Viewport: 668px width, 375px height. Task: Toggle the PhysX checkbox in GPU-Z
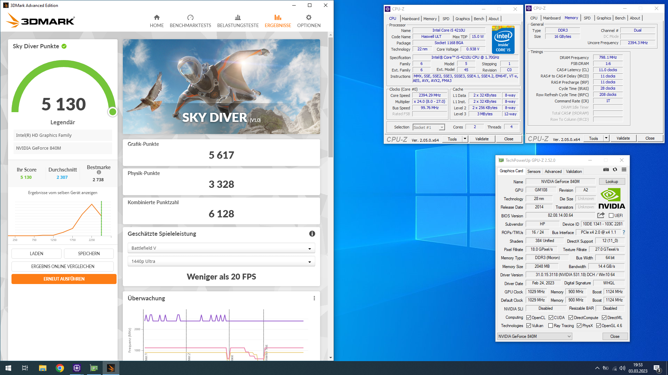[x=579, y=326]
